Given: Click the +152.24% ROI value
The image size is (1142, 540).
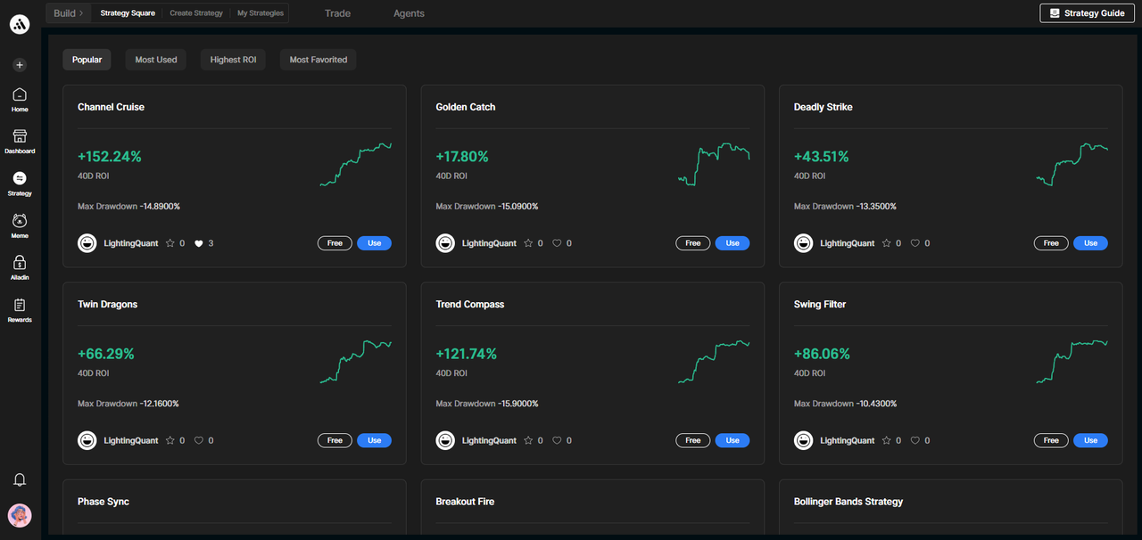Looking at the screenshot, I should click(110, 157).
